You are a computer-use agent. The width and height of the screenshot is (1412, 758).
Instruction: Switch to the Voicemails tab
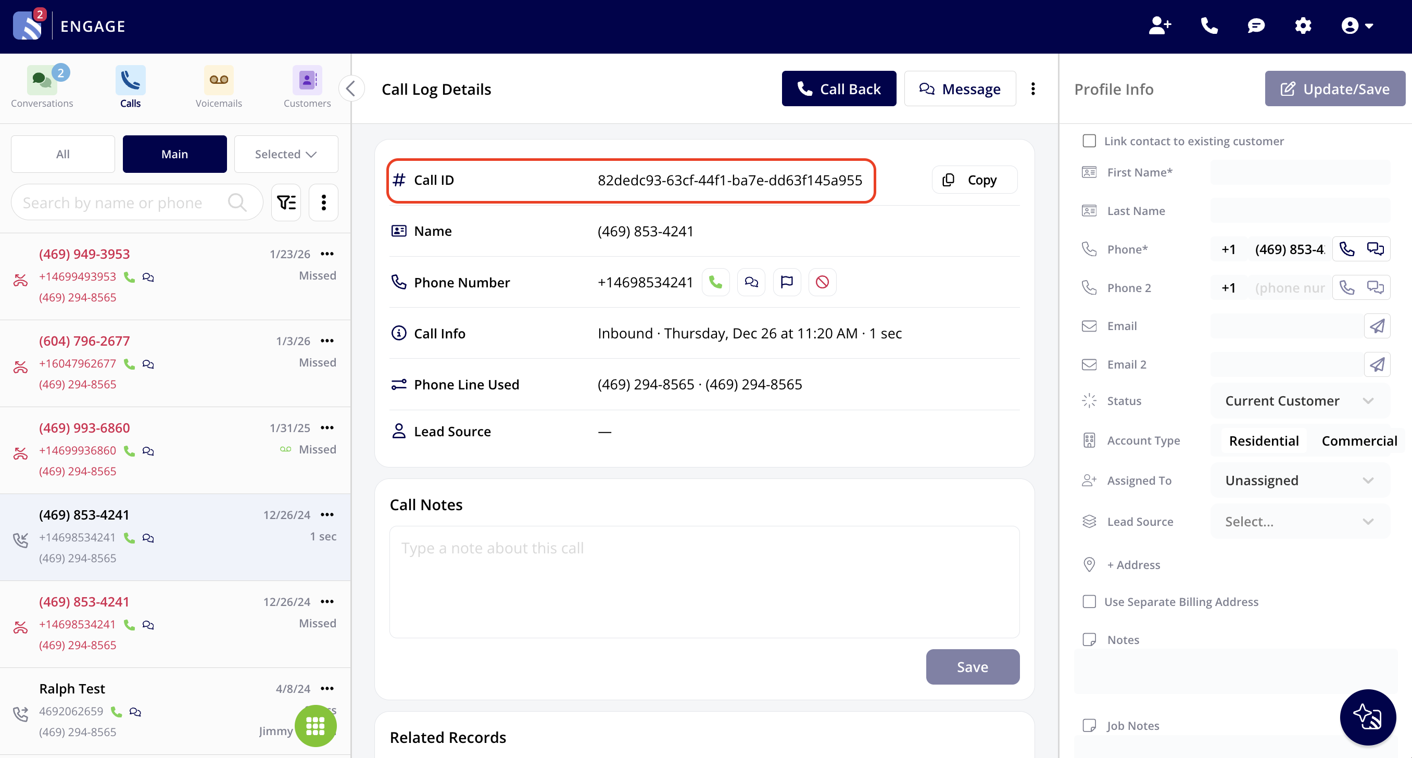pyautogui.click(x=219, y=87)
